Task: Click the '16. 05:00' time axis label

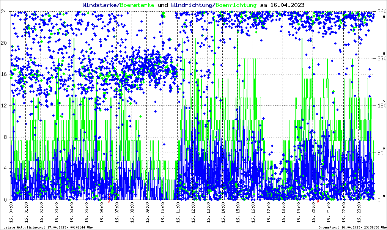Action: click(x=87, y=212)
